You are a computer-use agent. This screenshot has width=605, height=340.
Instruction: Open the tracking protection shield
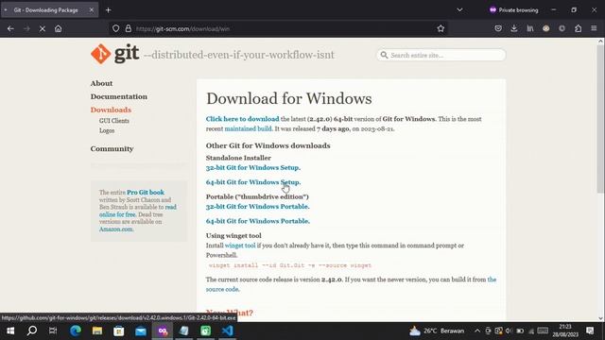115,28
